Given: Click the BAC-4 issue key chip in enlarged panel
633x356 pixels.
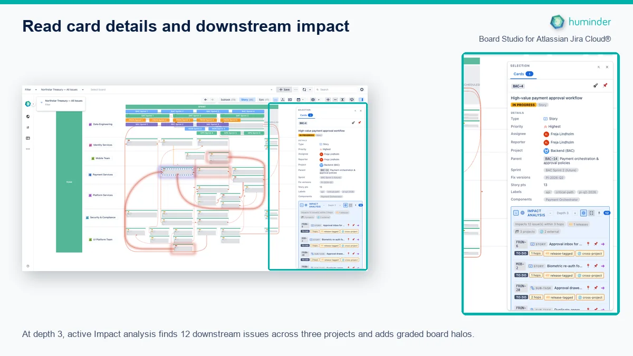Looking at the screenshot, I should coord(518,86).
